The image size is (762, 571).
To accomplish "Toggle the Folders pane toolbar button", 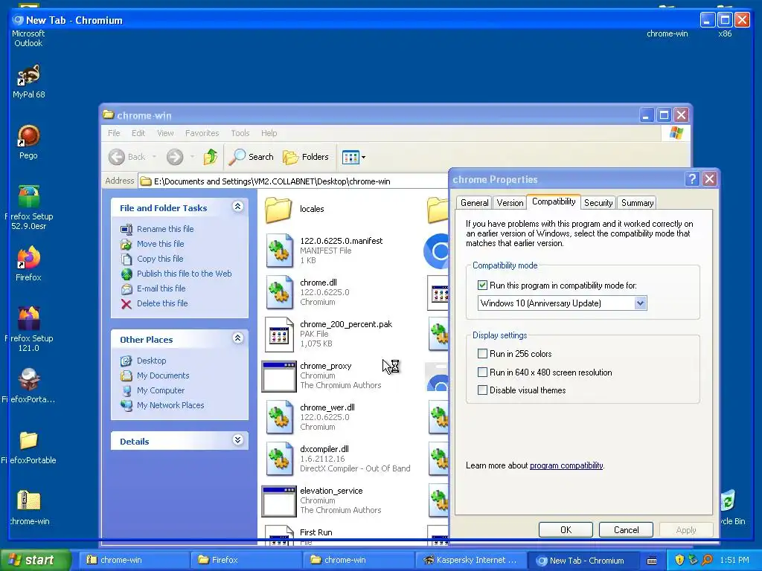I will pos(306,157).
